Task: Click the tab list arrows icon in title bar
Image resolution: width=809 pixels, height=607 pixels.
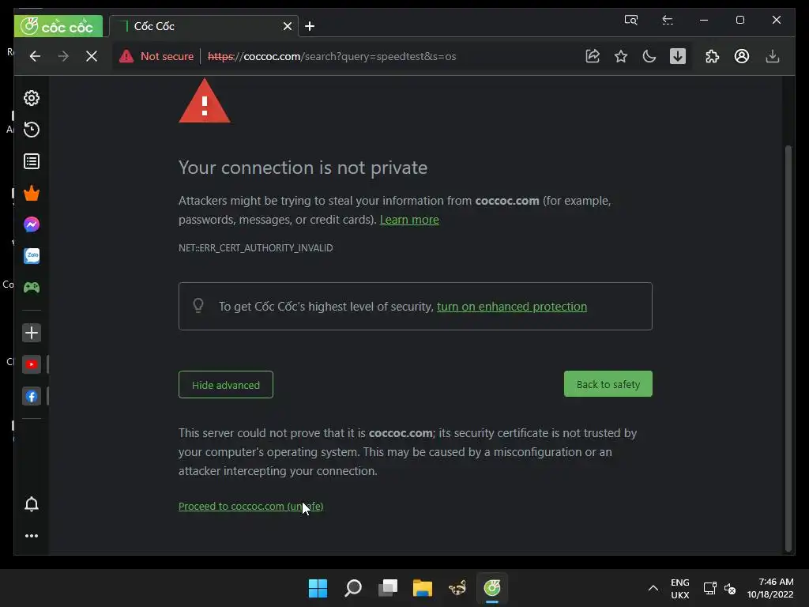Action: coord(667,20)
